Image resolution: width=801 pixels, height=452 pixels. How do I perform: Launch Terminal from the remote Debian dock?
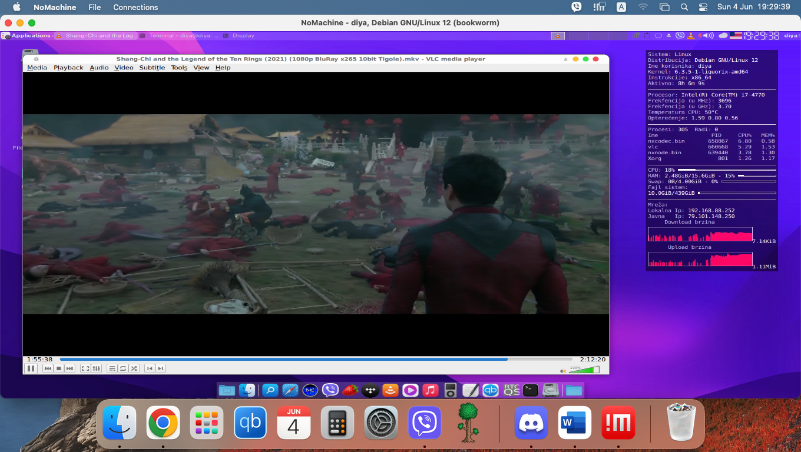pyautogui.click(x=531, y=390)
